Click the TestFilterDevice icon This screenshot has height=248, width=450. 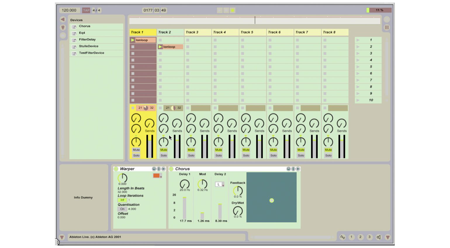74,54
